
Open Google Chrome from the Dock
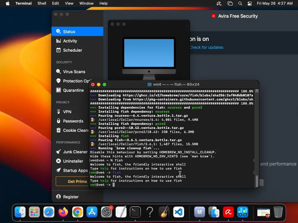pyautogui.click(x=77, y=212)
